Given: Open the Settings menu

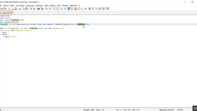Looking at the screenshot, I should coord(39,6).
